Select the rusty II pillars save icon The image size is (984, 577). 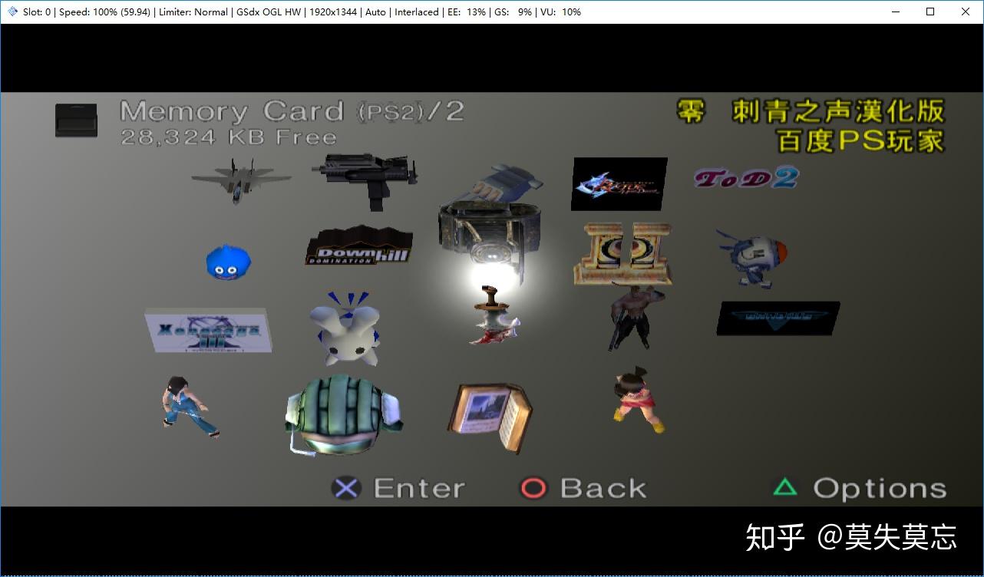pos(622,252)
